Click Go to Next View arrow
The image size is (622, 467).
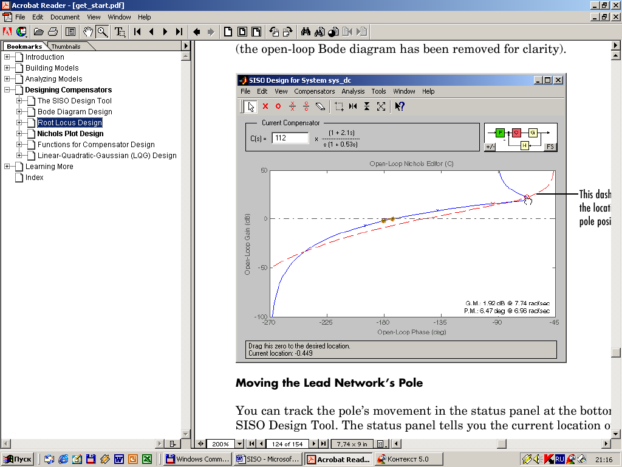point(211,32)
